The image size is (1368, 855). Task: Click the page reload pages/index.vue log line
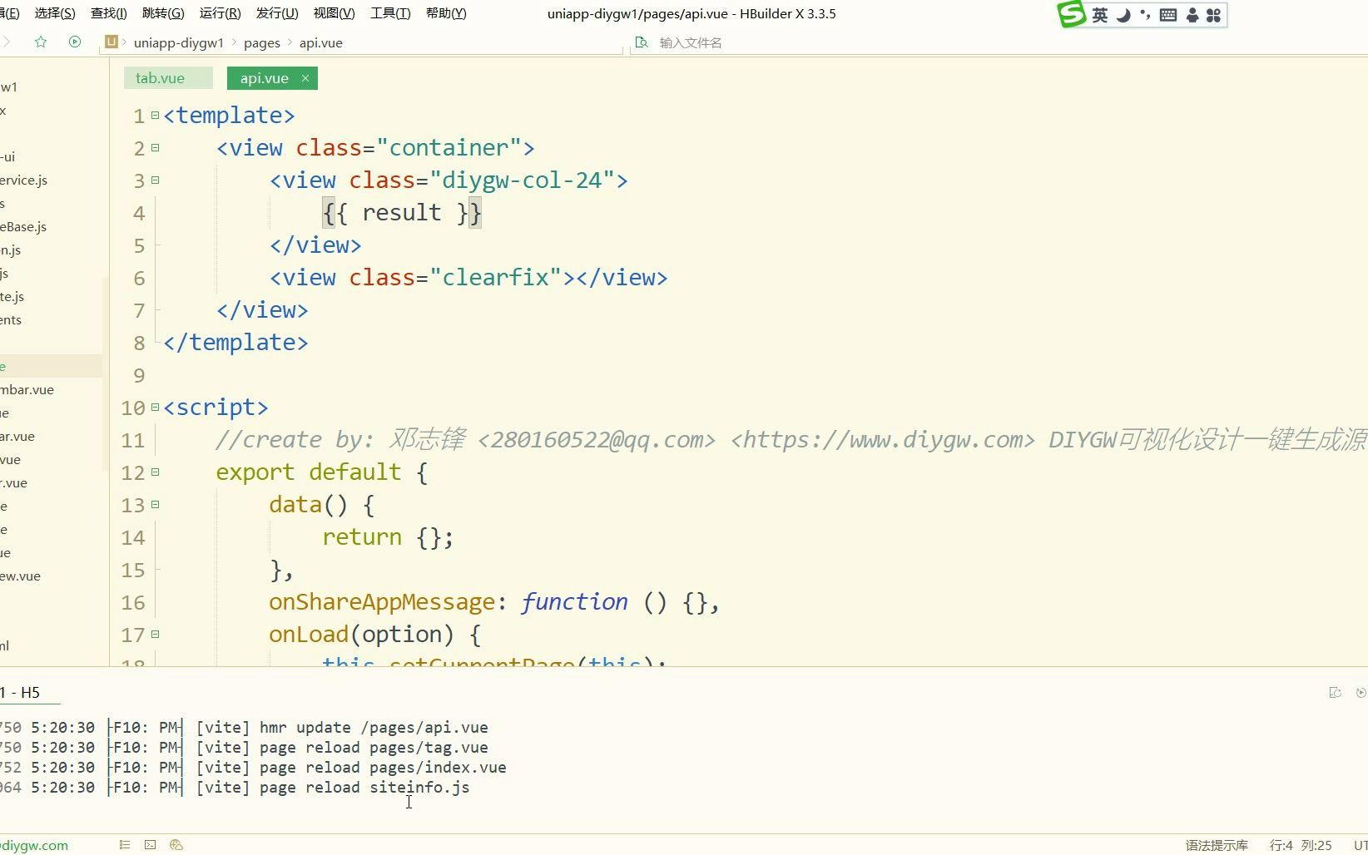(351, 768)
